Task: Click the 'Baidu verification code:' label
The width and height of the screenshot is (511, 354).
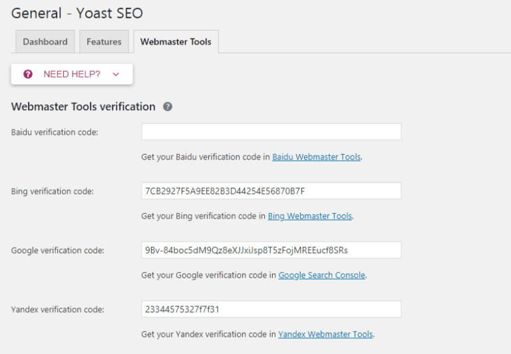Action: click(55, 132)
